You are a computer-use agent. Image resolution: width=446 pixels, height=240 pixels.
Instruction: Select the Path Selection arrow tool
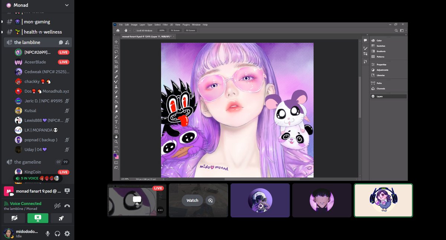tap(116, 127)
